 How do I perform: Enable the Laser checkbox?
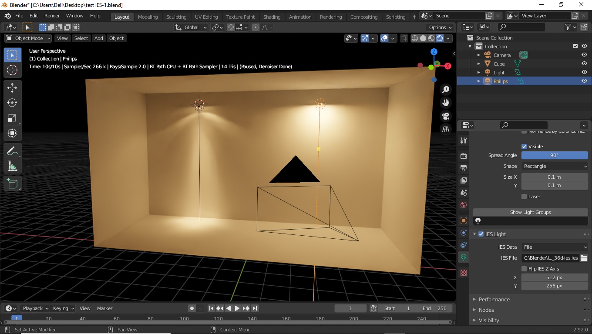pyautogui.click(x=524, y=197)
